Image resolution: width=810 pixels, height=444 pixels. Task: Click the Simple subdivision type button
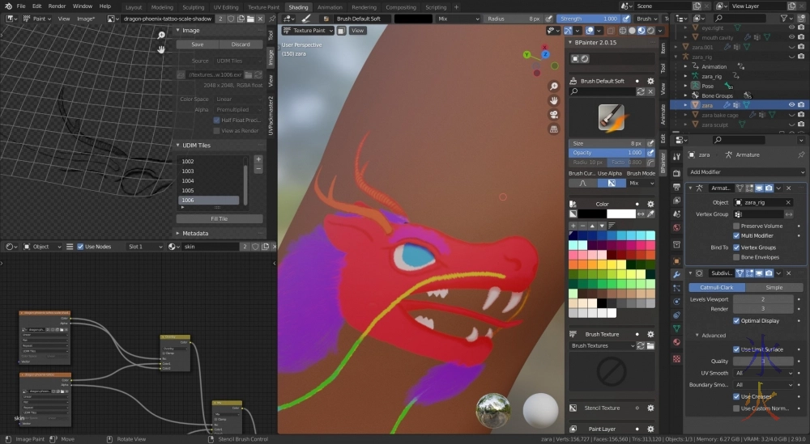tap(774, 287)
